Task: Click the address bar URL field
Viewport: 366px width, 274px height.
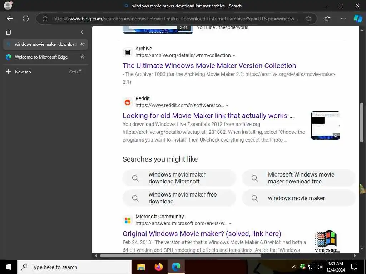Action: coord(175,19)
